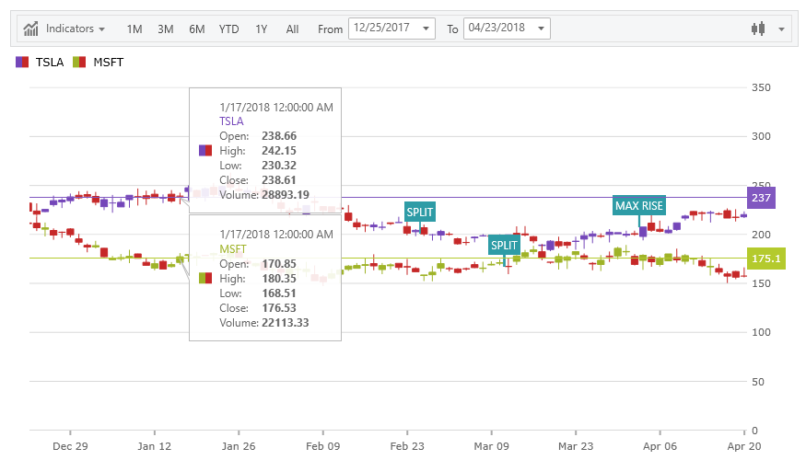
Task: Click the SPLIT annotation on TSLA series
Action: (420, 212)
